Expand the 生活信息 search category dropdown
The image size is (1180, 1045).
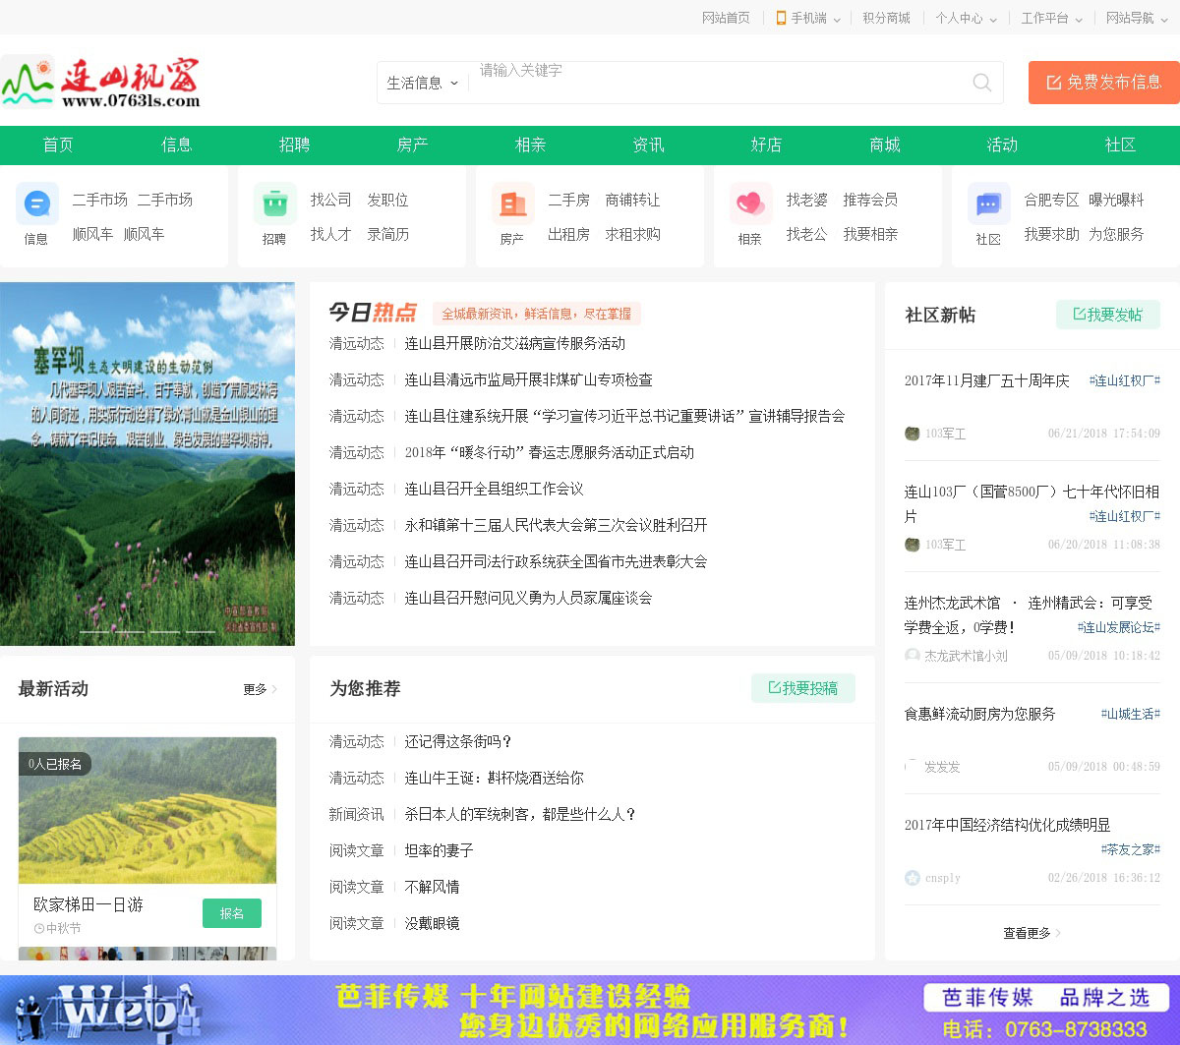(x=423, y=84)
